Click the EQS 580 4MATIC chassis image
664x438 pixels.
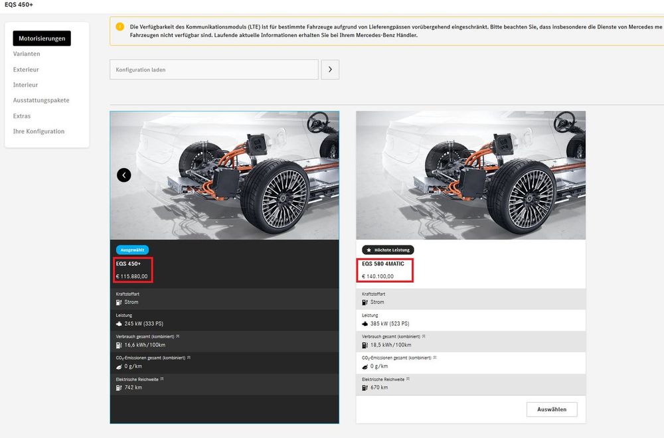471,175
